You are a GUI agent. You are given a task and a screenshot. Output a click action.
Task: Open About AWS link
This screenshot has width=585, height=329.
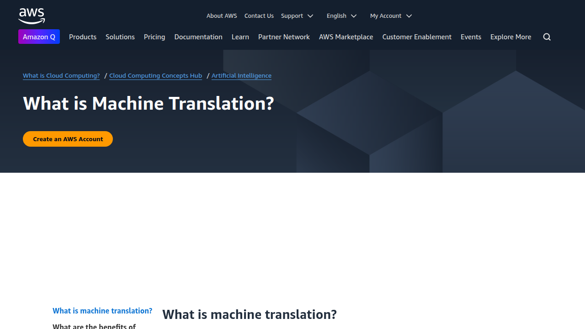[222, 16]
